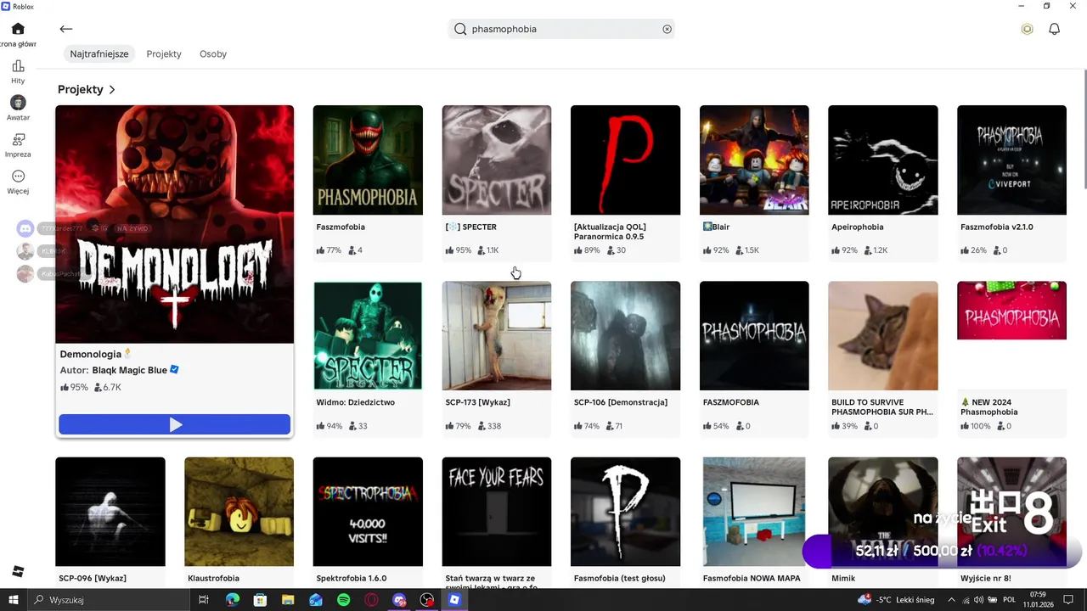Clear the search field text
The width and height of the screenshot is (1087, 611).
667,29
